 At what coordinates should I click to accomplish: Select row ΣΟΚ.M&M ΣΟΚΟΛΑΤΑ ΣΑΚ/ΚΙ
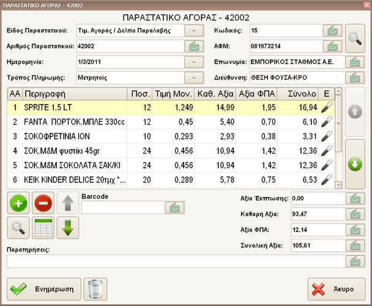(171, 165)
